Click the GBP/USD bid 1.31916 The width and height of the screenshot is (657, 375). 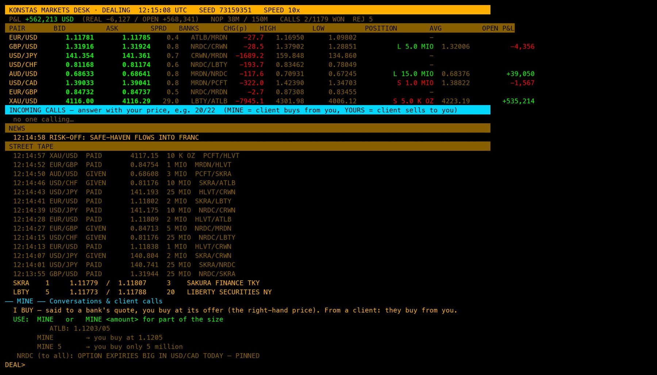80,46
